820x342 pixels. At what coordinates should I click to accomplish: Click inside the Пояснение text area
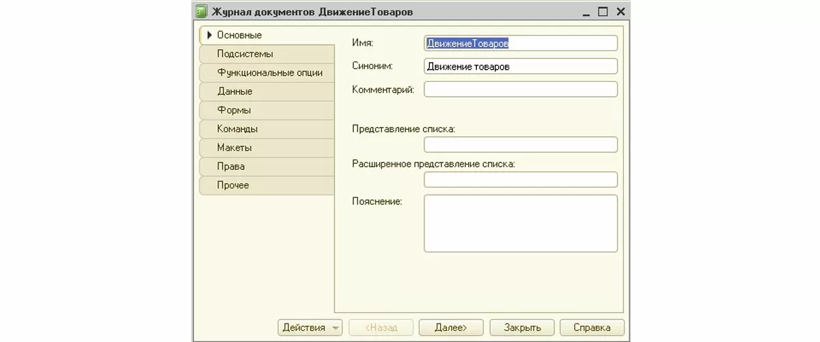pyautogui.click(x=520, y=223)
